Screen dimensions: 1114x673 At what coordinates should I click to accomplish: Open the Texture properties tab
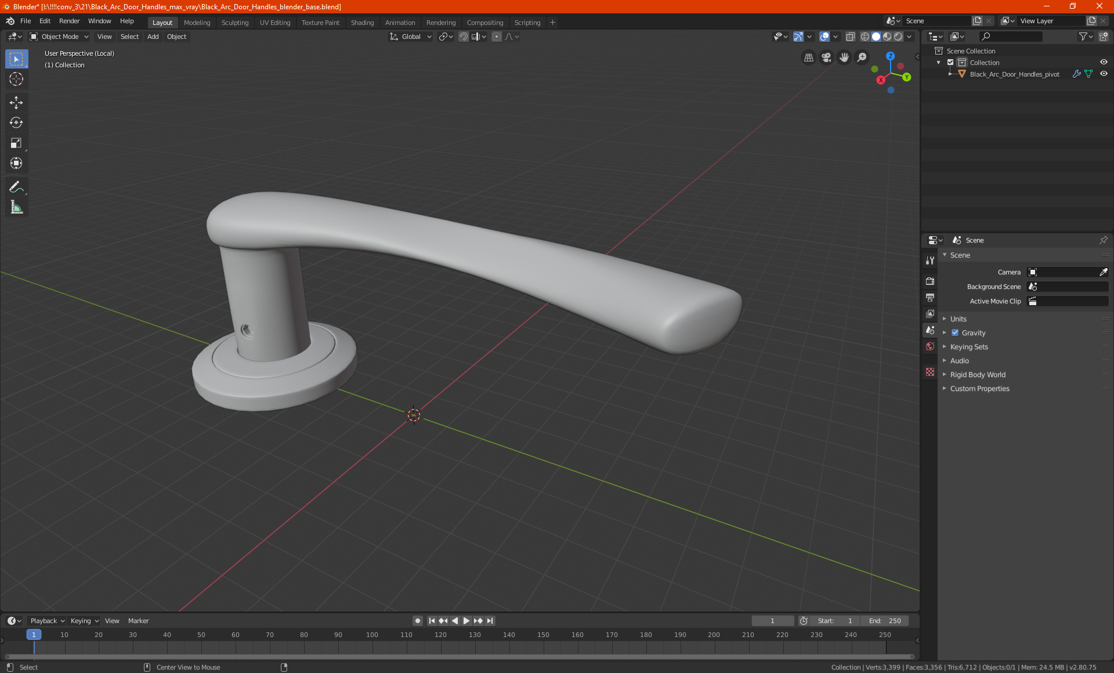pyautogui.click(x=930, y=372)
